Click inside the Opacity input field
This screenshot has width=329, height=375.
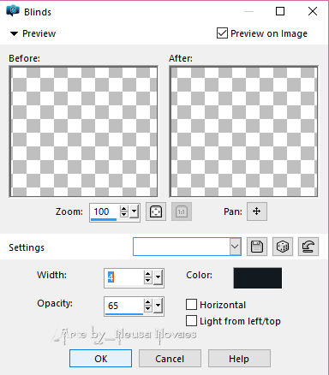tap(124, 306)
